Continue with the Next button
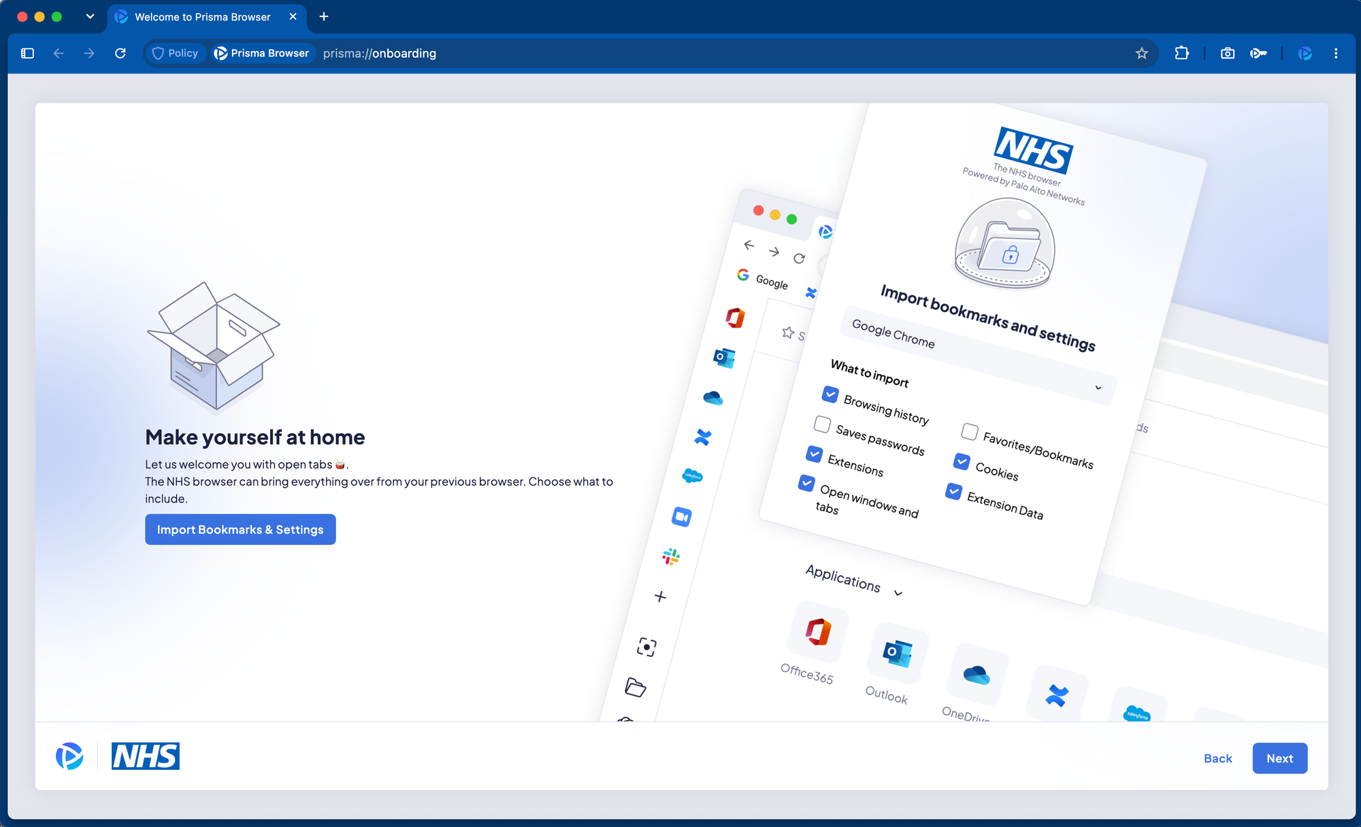This screenshot has width=1361, height=827. click(x=1280, y=758)
